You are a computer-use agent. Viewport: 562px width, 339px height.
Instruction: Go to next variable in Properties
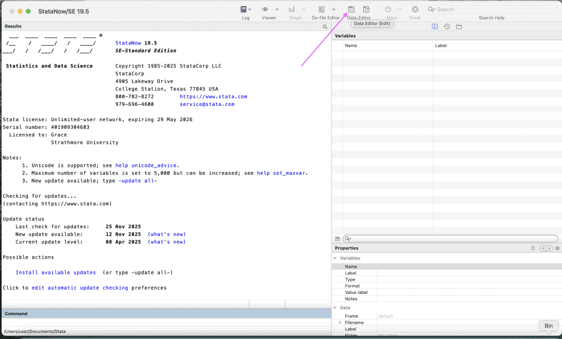pyautogui.click(x=549, y=248)
